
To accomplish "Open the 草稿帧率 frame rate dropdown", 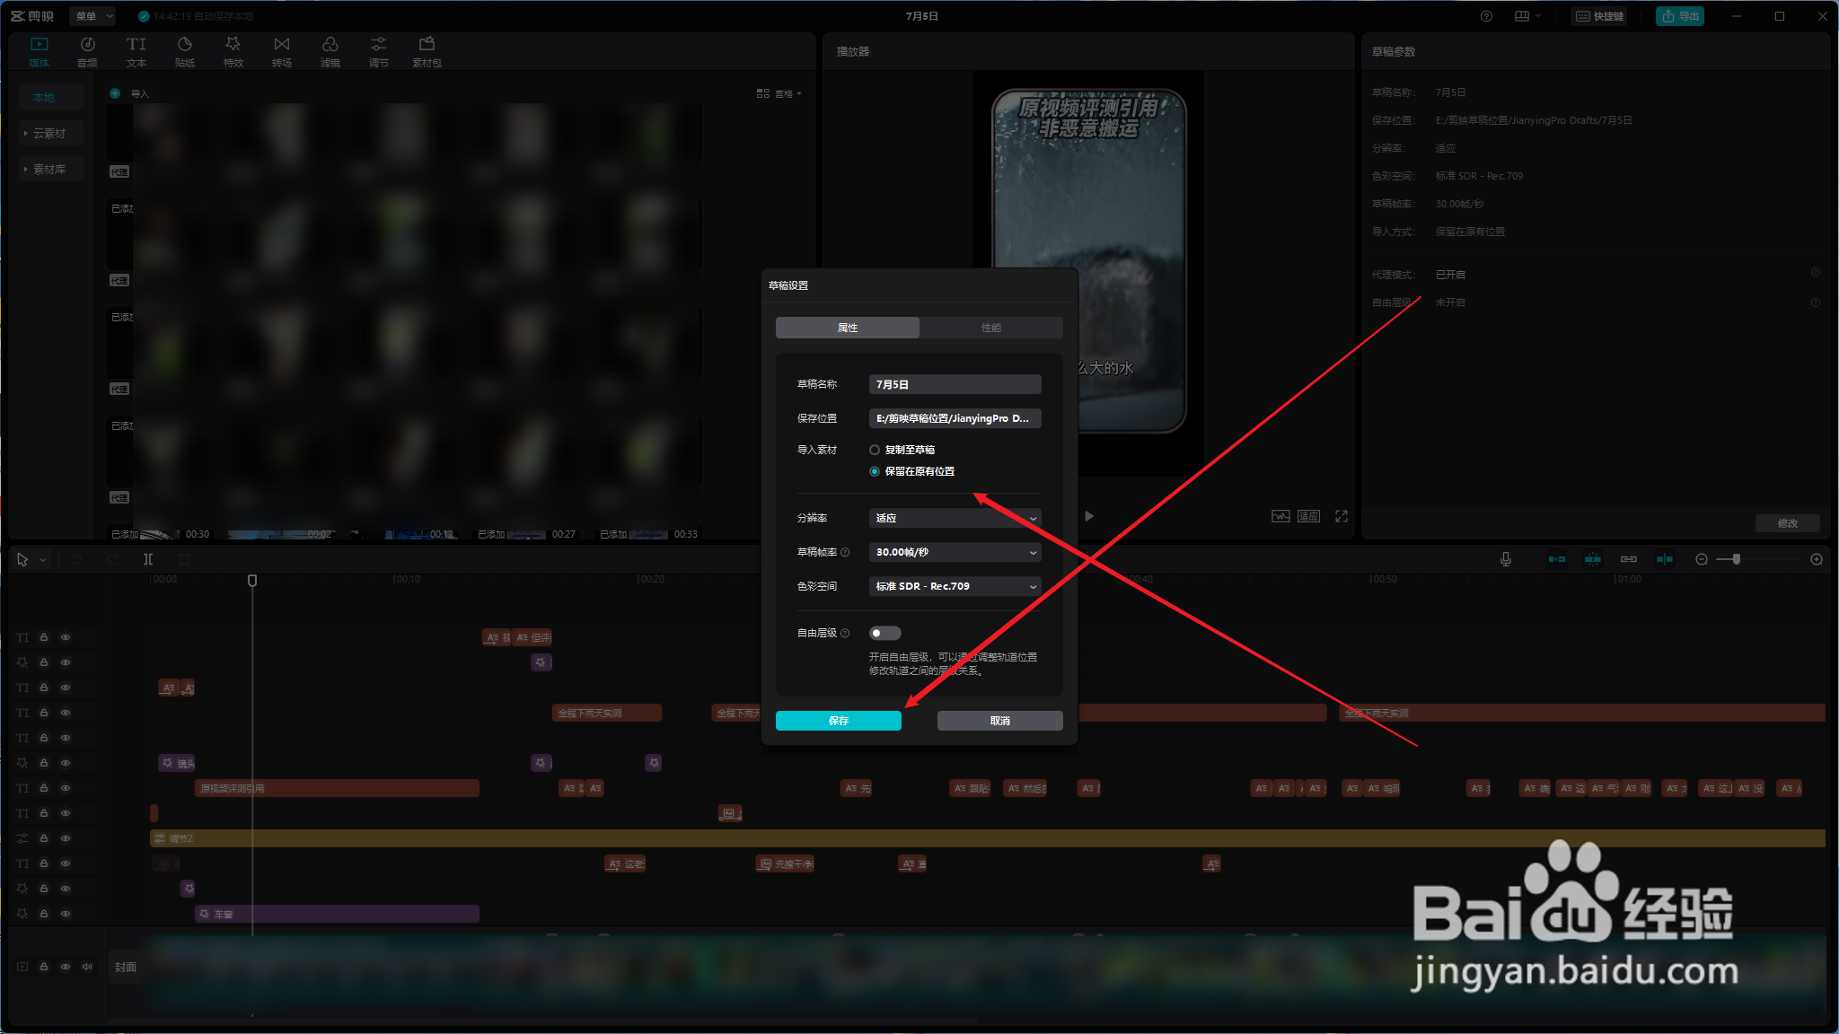I will coord(955,552).
